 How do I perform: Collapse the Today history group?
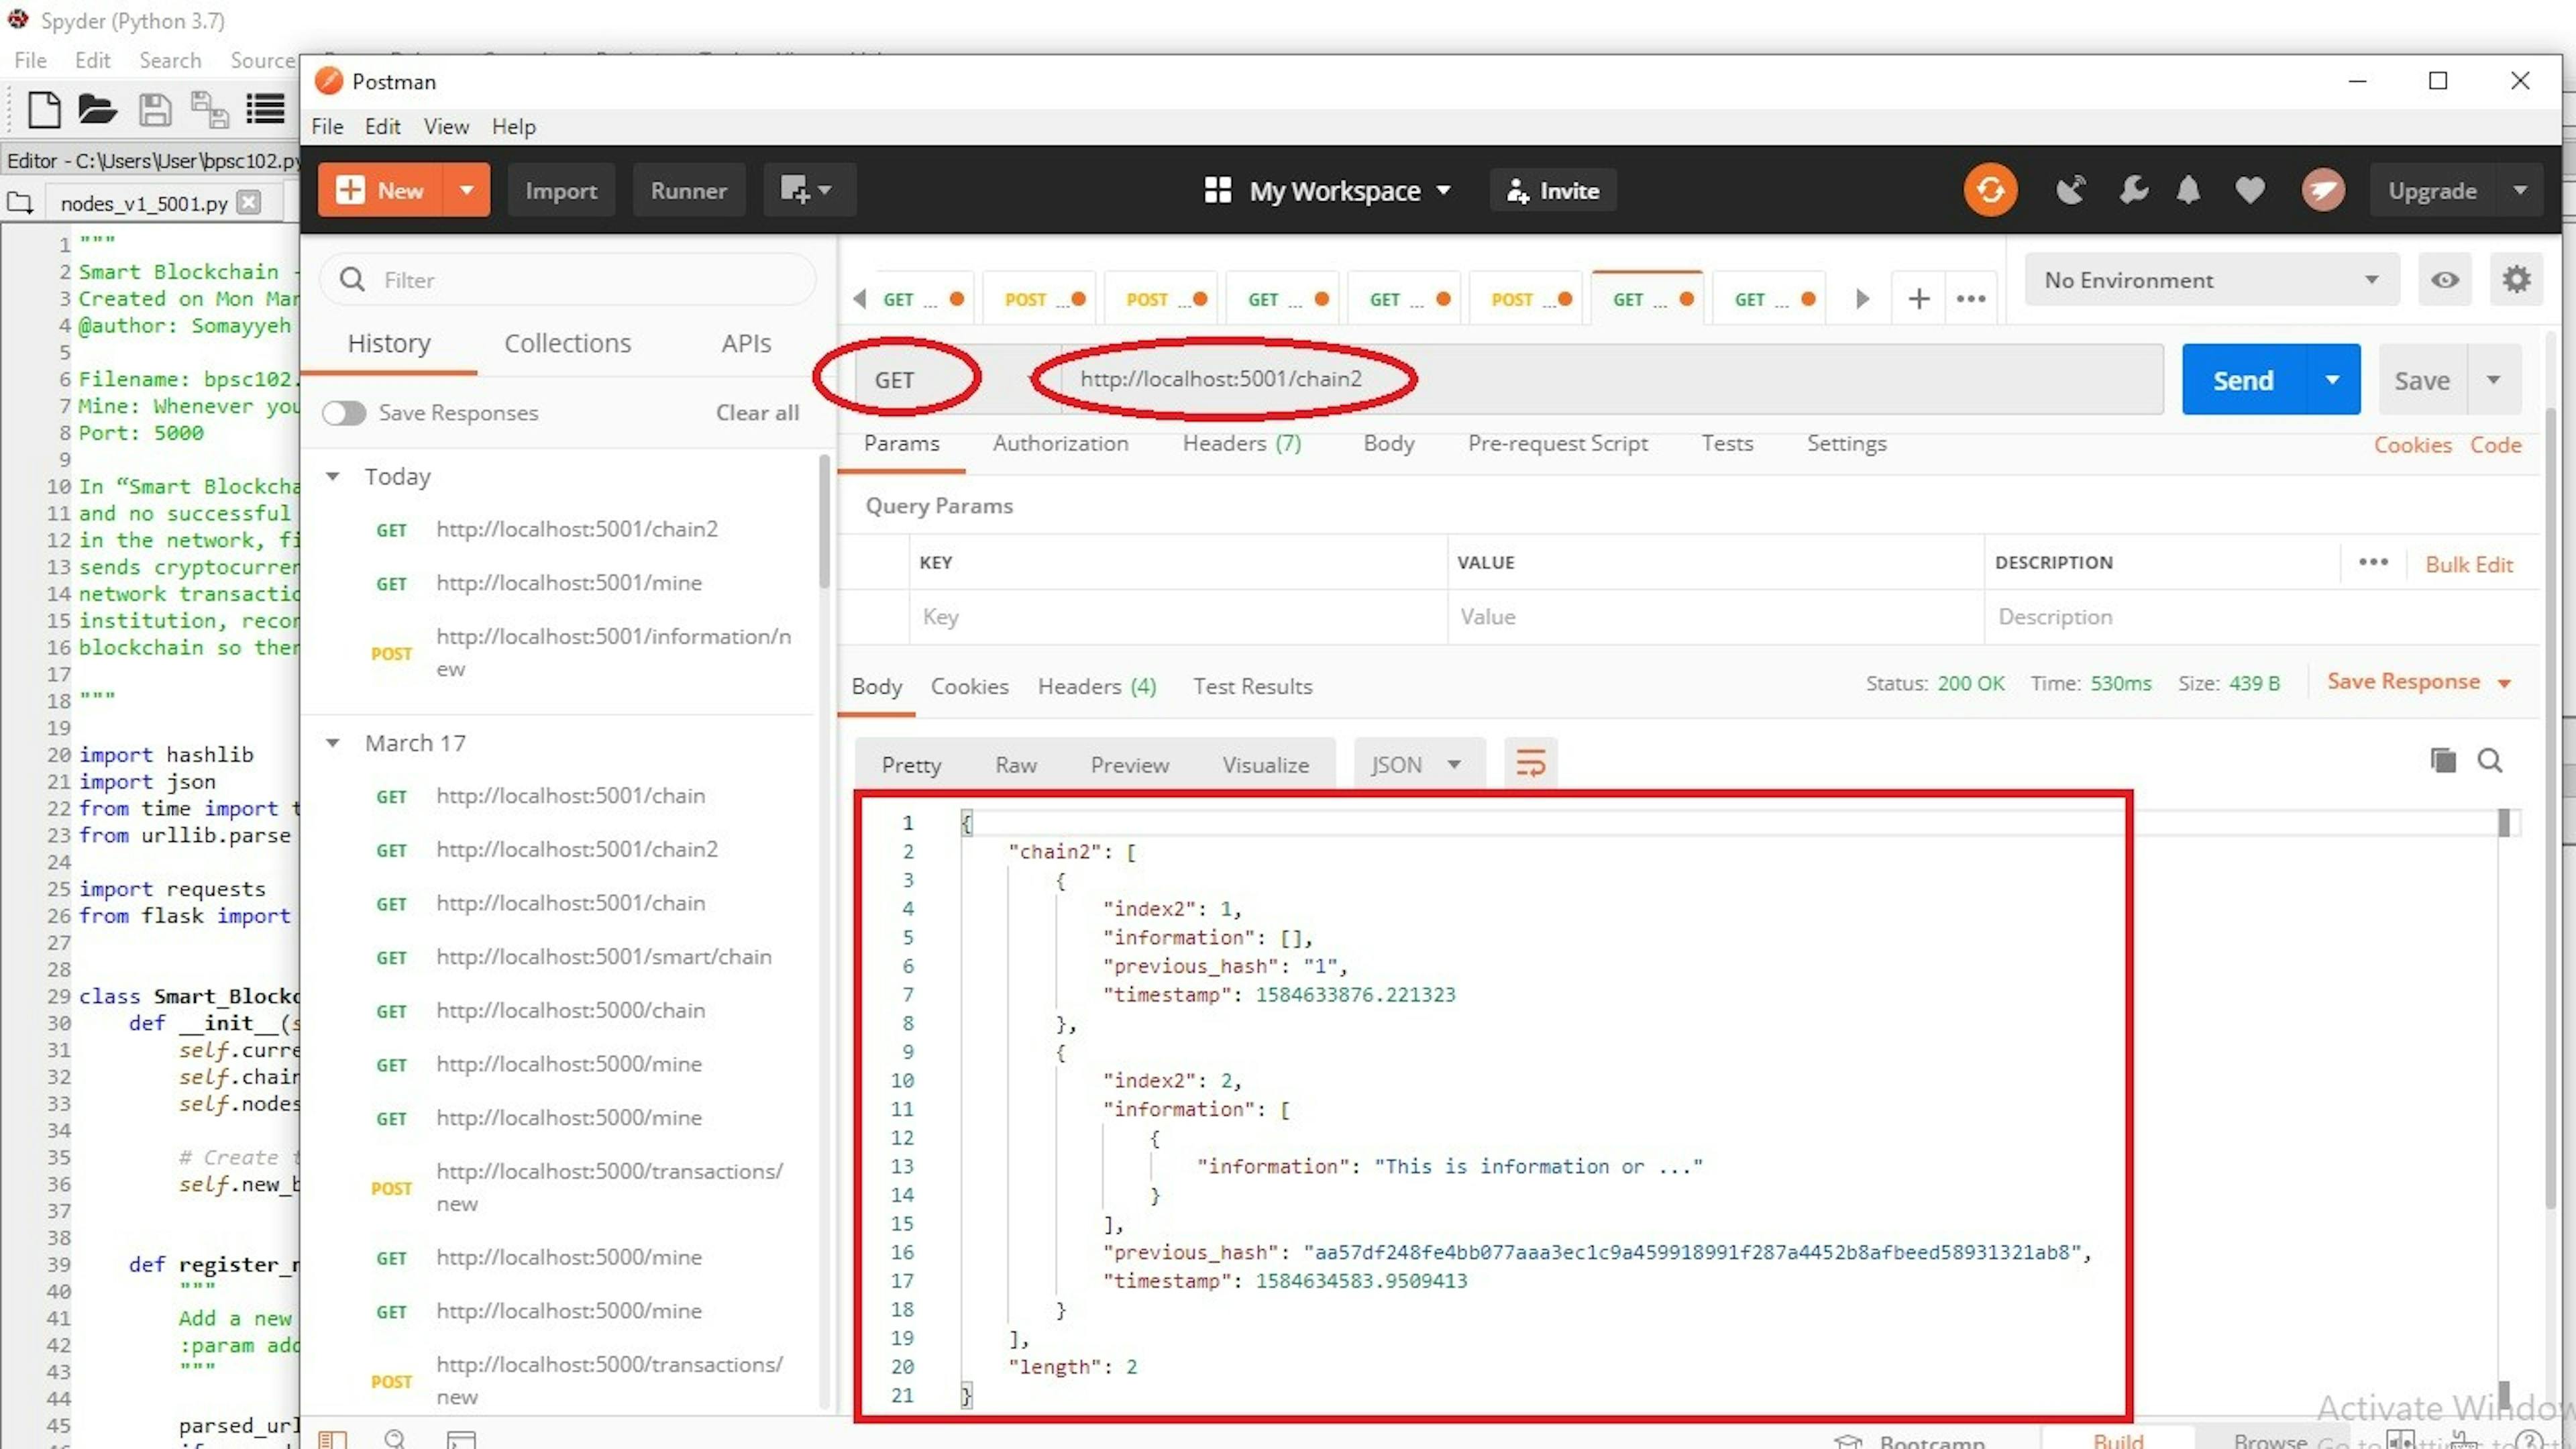pos(333,476)
